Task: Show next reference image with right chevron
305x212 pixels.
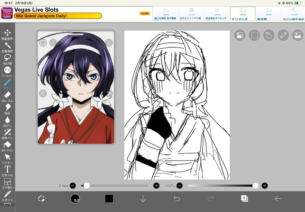Action: pyautogui.click(x=109, y=94)
